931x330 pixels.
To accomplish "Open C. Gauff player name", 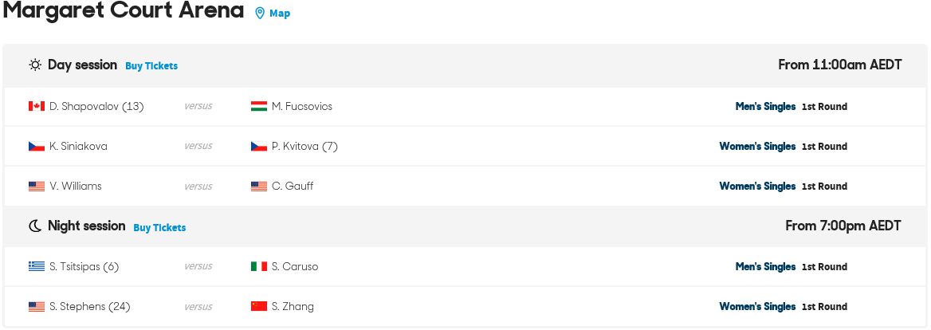I will point(293,186).
